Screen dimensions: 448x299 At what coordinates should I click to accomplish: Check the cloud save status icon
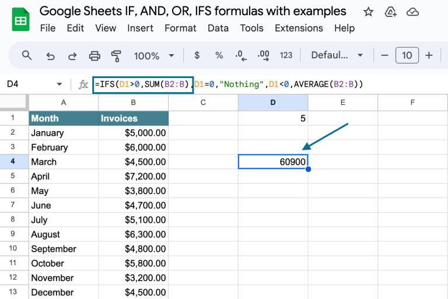click(x=413, y=12)
